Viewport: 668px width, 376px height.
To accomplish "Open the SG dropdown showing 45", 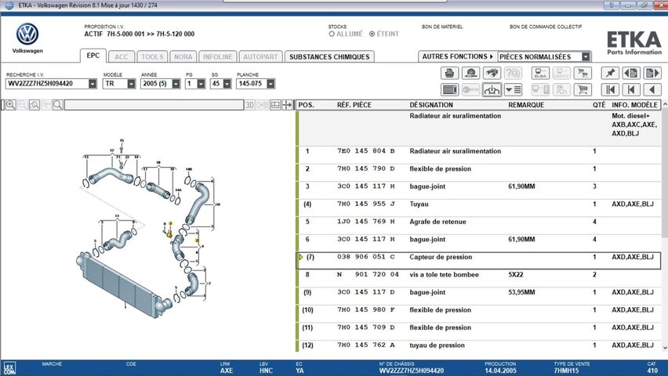I will [227, 84].
